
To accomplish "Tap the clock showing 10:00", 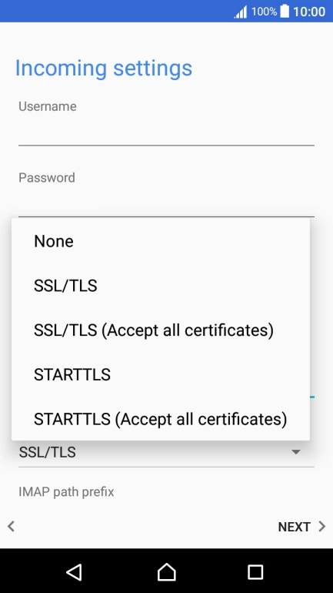I will pos(309,12).
